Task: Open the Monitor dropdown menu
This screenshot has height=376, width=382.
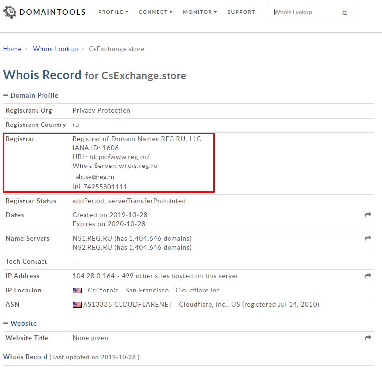Action: point(200,12)
